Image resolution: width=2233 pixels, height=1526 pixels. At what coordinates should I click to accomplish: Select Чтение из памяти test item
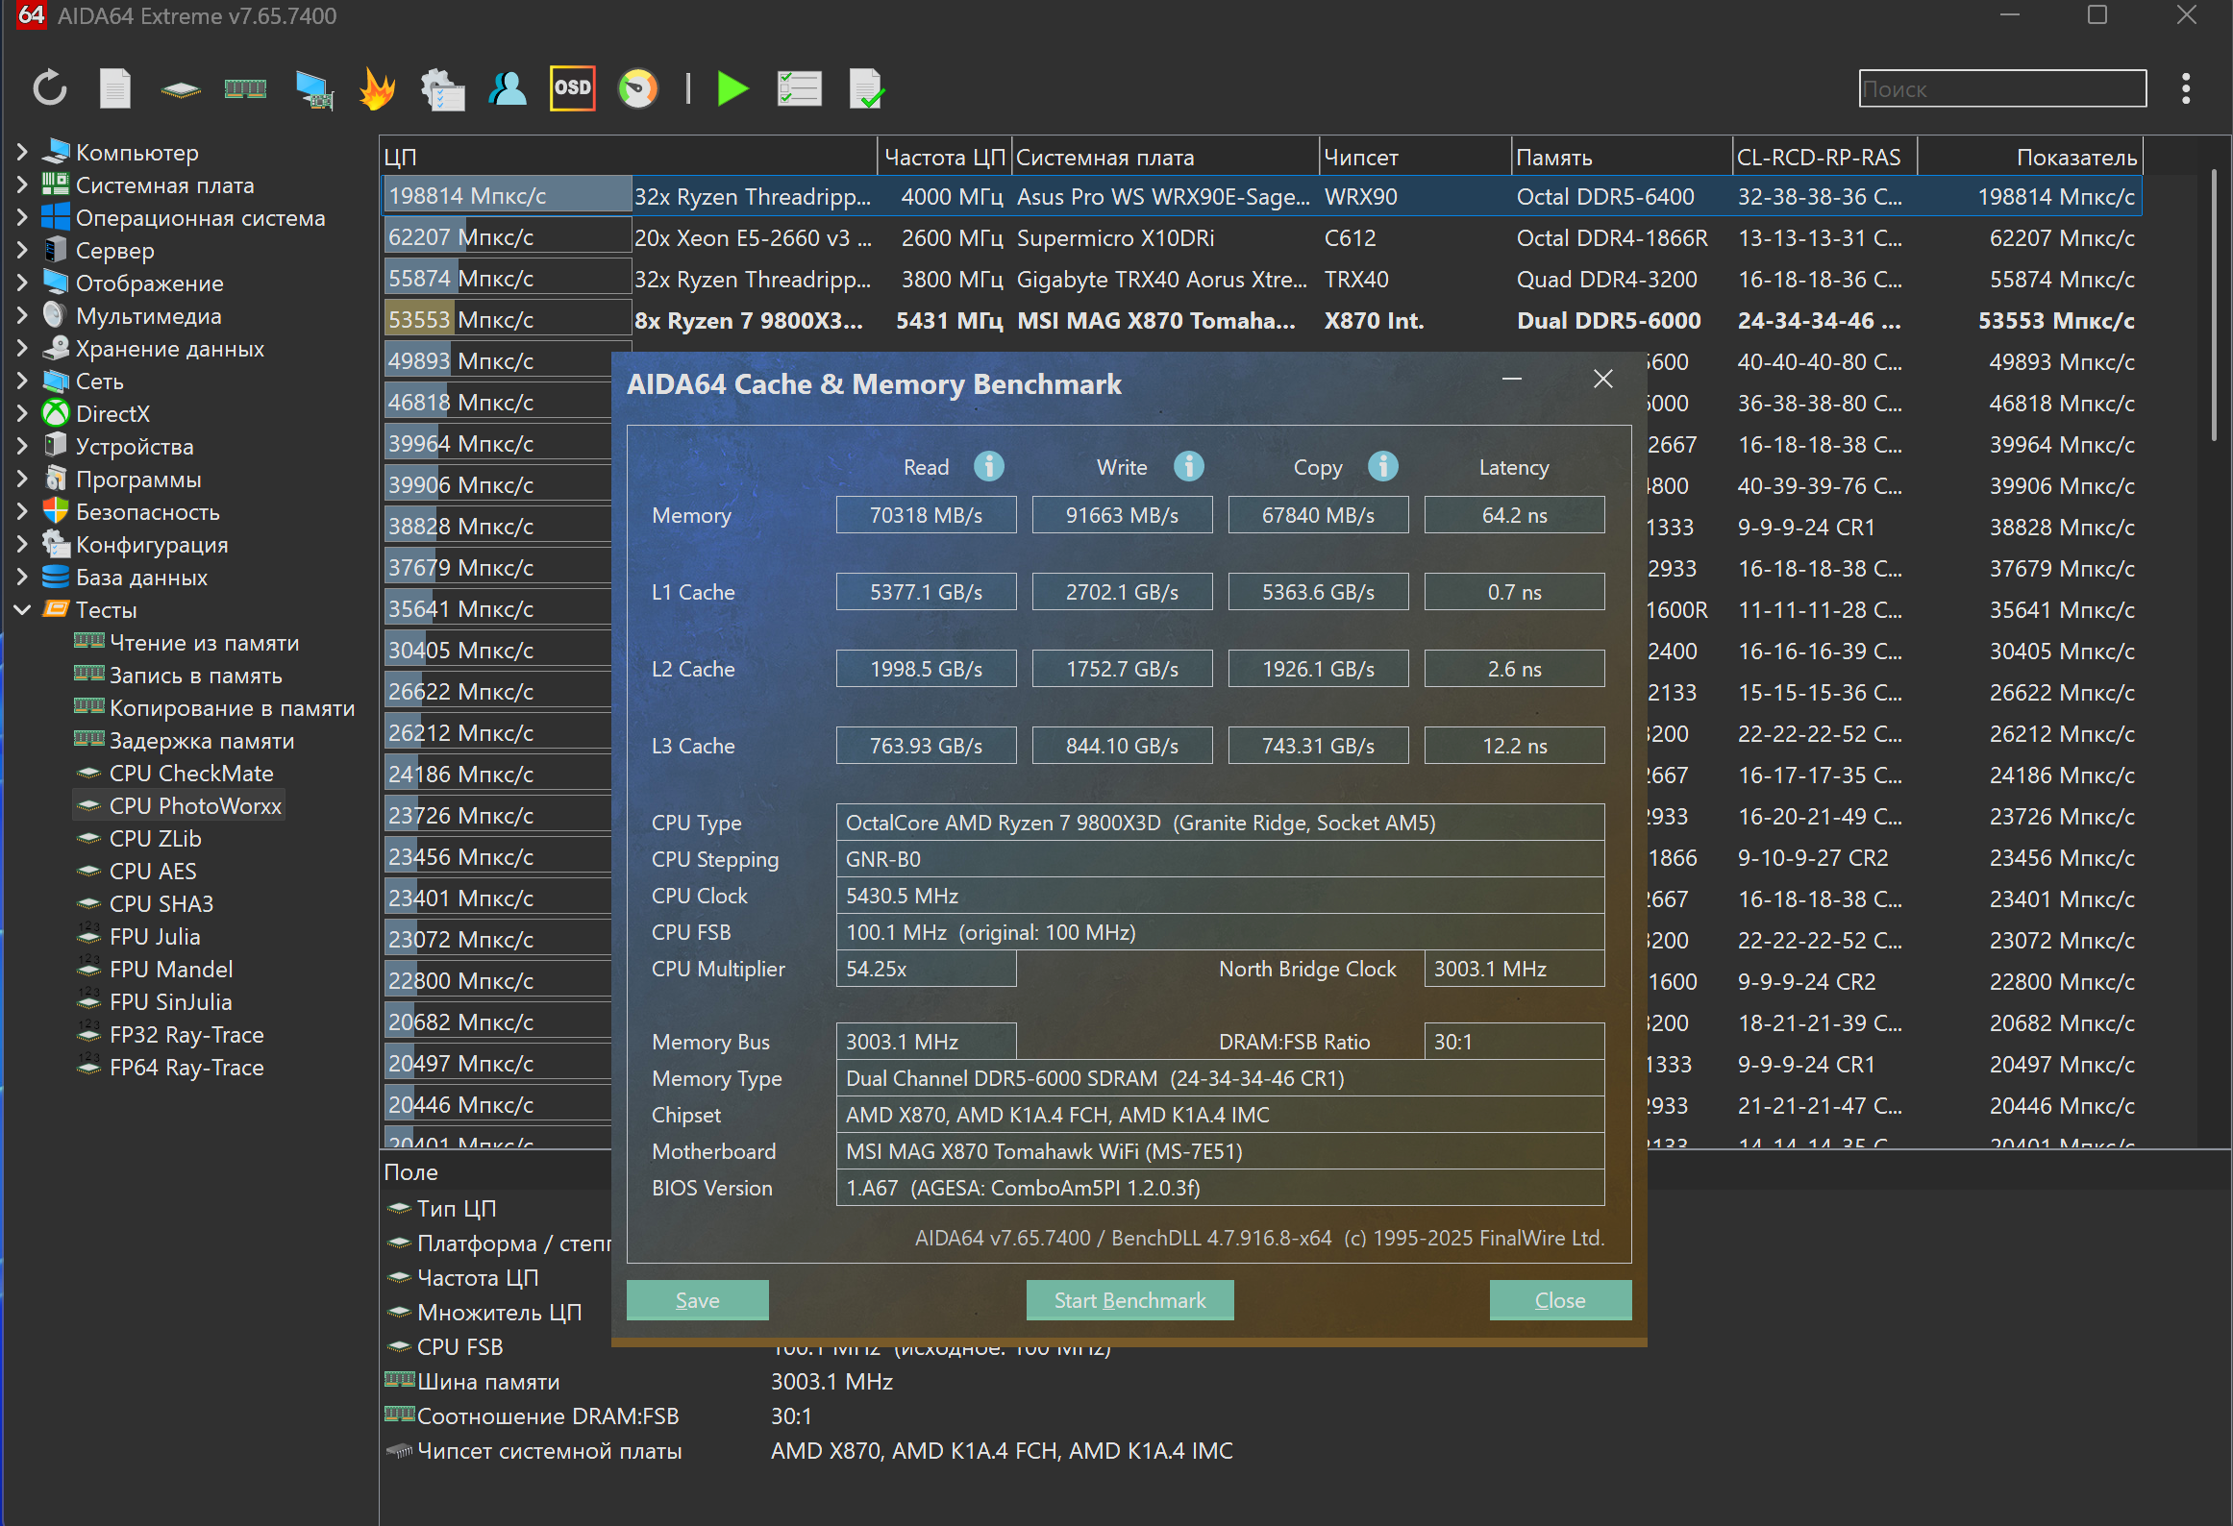(x=204, y=642)
